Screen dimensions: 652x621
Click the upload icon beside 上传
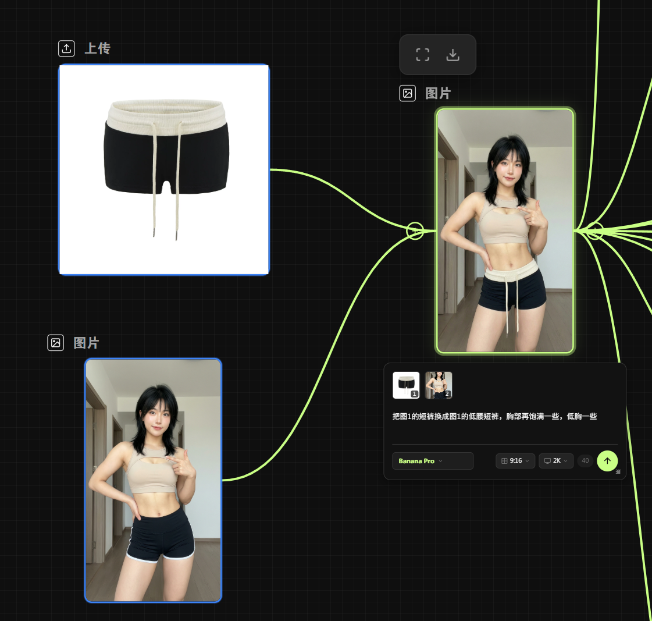click(66, 48)
